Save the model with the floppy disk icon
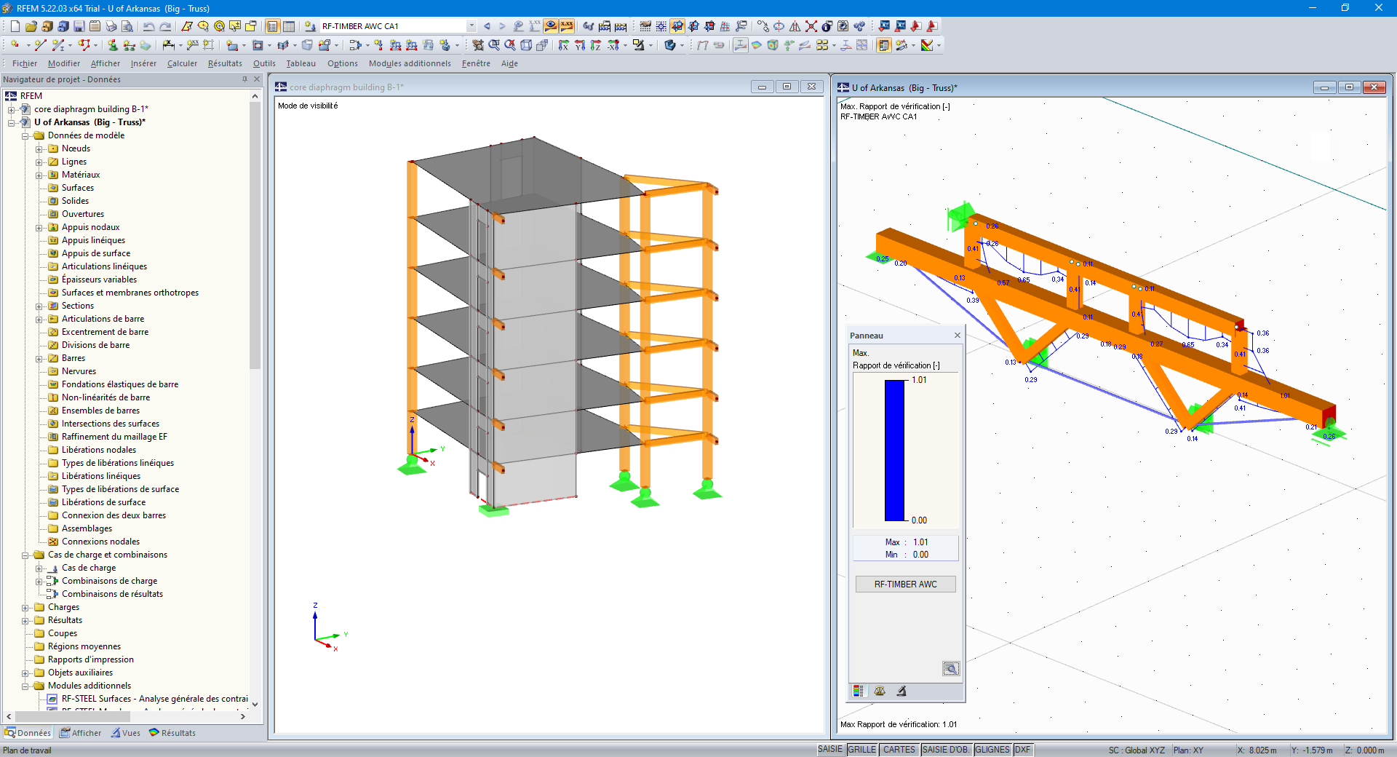This screenshot has width=1397, height=757. [x=79, y=26]
